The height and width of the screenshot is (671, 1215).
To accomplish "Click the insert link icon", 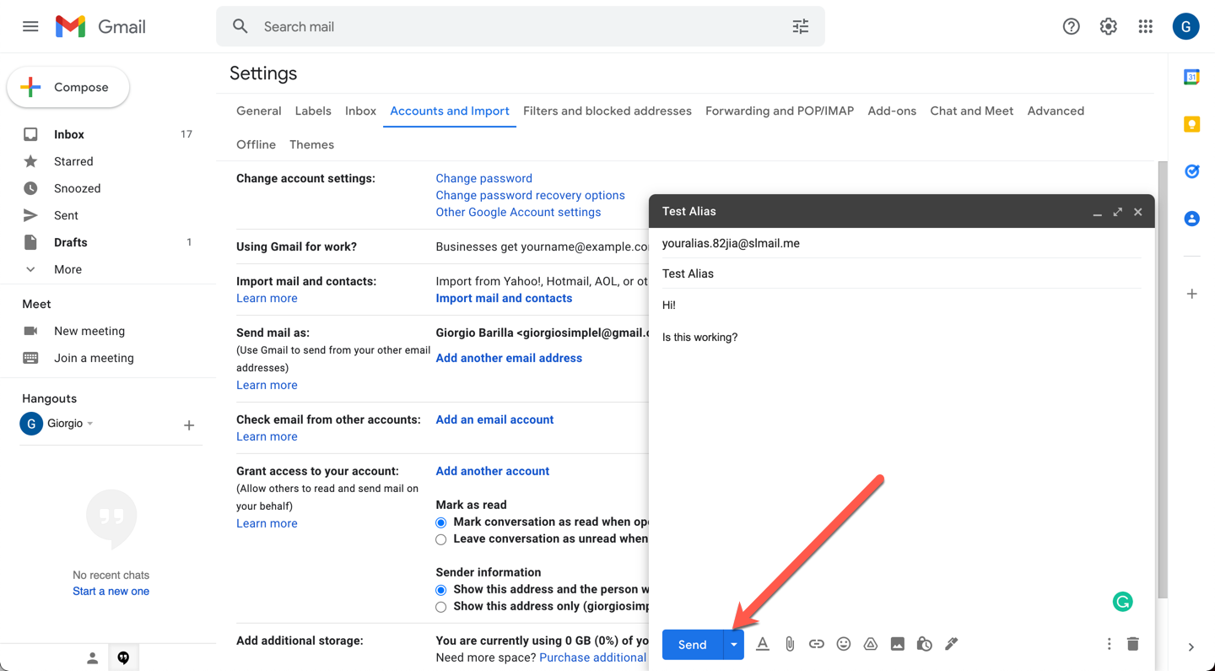I will [x=816, y=644].
